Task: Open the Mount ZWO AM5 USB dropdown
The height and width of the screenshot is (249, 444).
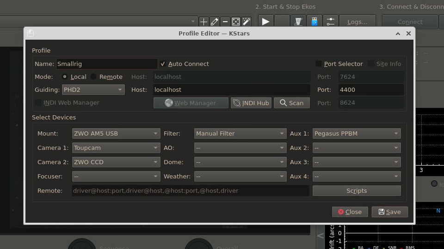Action: (x=116, y=134)
